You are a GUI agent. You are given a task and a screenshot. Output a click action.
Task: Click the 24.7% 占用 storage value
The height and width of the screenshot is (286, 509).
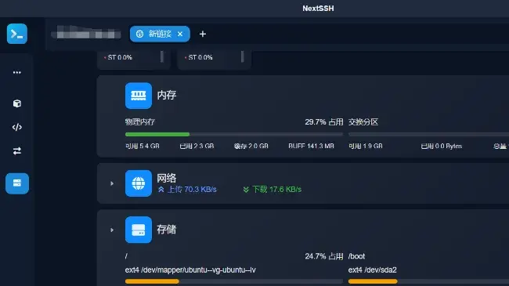click(323, 256)
